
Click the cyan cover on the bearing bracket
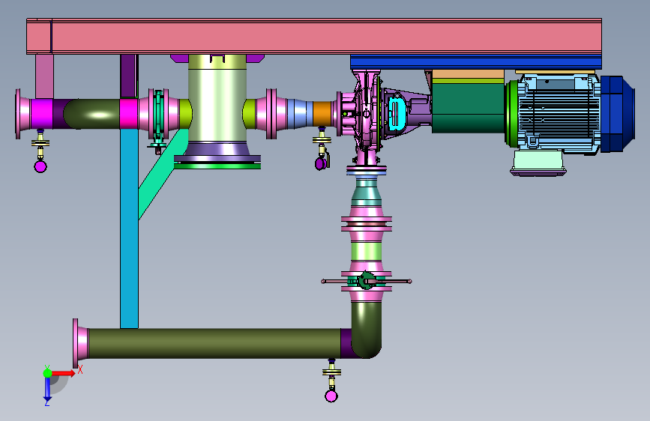coord(397,112)
